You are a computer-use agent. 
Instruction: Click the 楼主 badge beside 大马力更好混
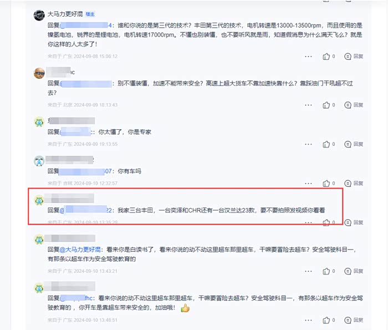point(90,14)
